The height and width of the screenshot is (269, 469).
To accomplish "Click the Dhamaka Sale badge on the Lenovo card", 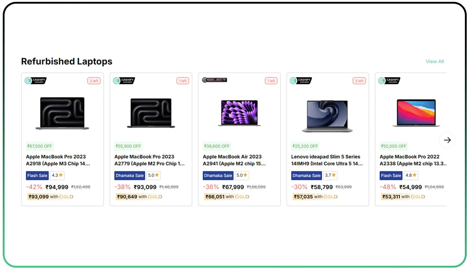I will click(x=306, y=175).
